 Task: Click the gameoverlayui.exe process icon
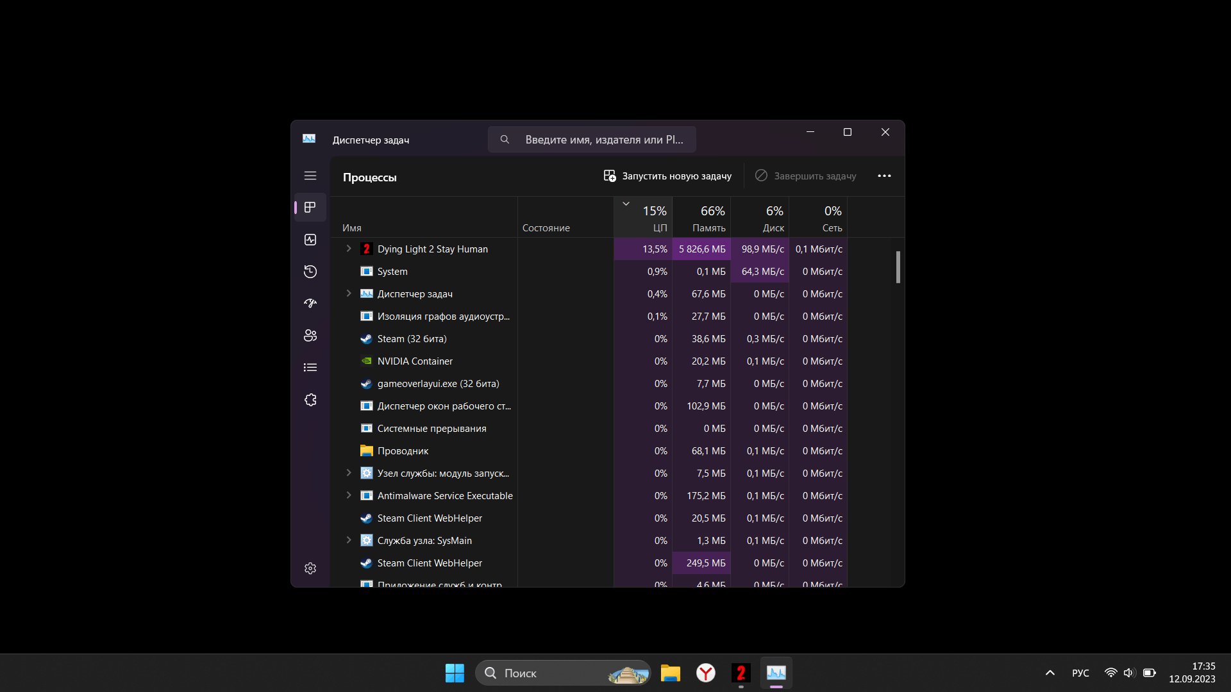pos(367,384)
